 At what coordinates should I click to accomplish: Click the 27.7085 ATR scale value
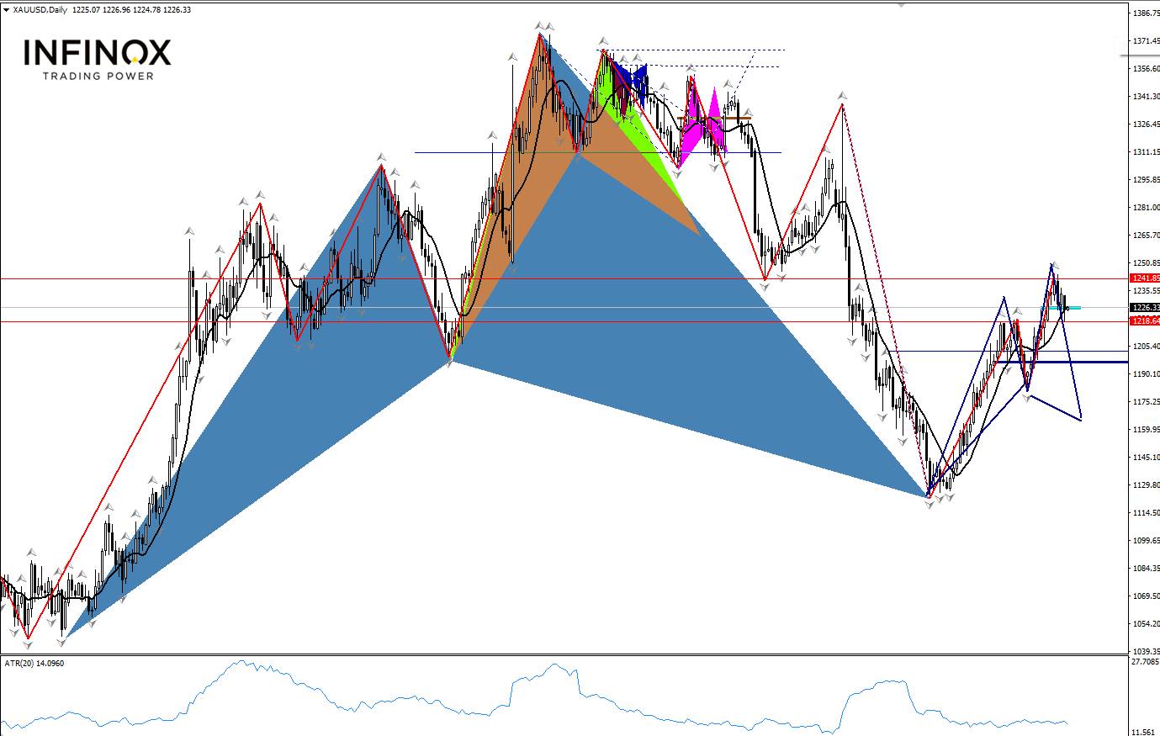[1146, 662]
